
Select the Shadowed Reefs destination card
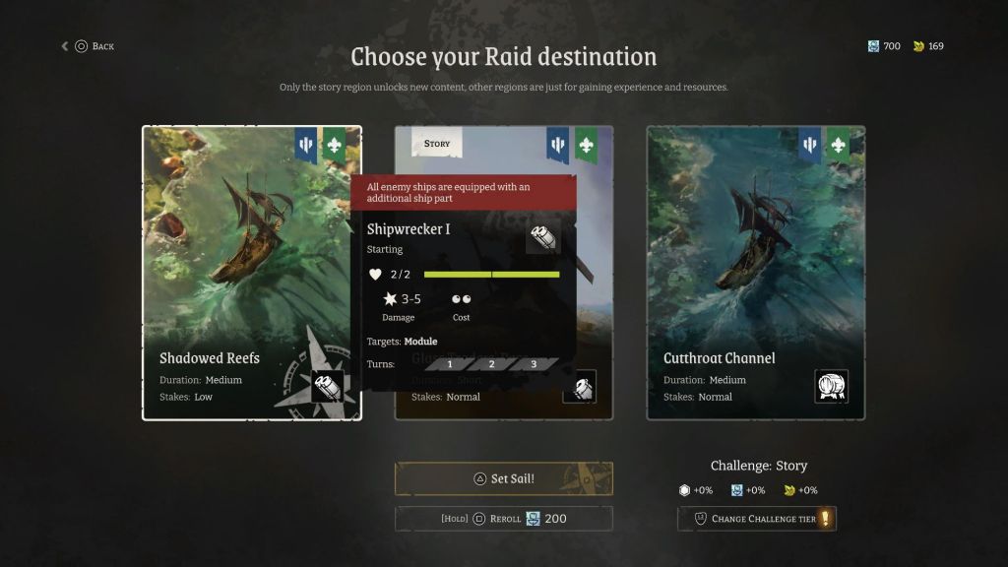pos(252,274)
